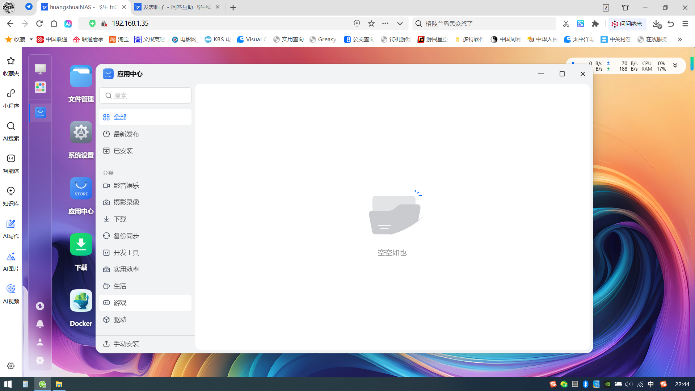Screen dimensions: 695x391
Task: Open 知识库 in browser sidebar
Action: click(11, 196)
